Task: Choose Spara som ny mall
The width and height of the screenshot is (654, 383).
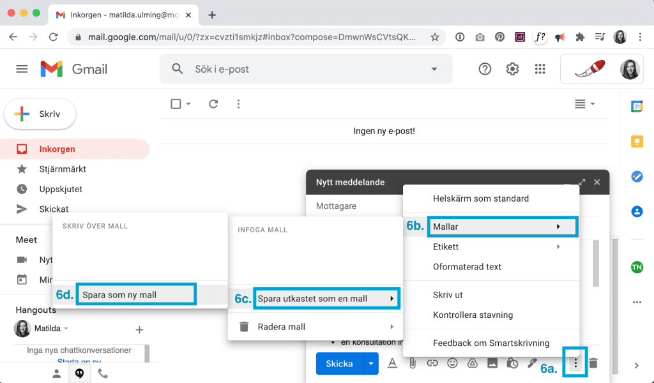Action: (135, 295)
